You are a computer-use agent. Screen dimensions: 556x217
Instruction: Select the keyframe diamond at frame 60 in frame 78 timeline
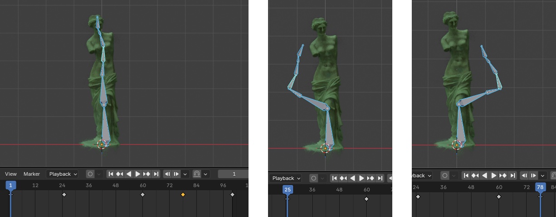tap(499, 197)
